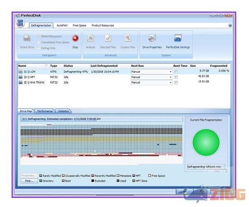Click the Recently Modified legend swatch
Screen dimensions: 249x207
click(x=93, y=176)
